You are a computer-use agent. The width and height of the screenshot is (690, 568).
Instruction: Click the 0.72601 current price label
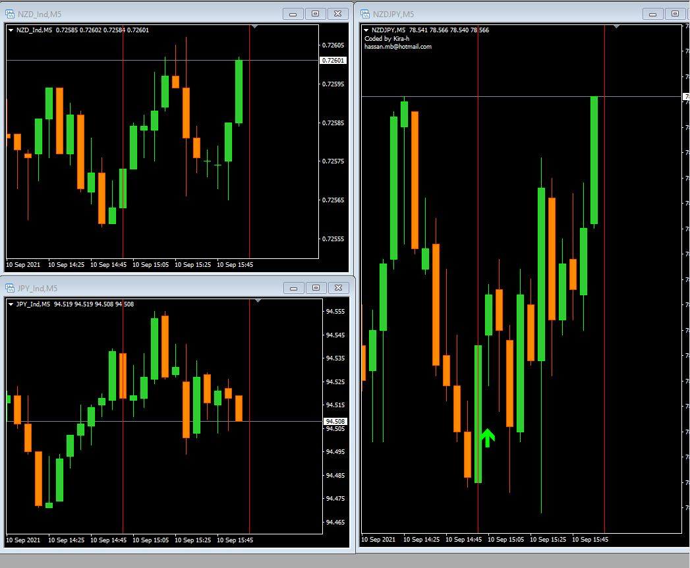tap(333, 61)
